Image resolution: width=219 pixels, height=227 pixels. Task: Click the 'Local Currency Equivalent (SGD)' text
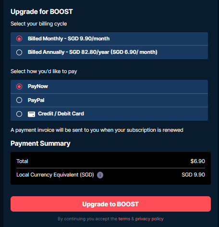pyautogui.click(x=55, y=175)
